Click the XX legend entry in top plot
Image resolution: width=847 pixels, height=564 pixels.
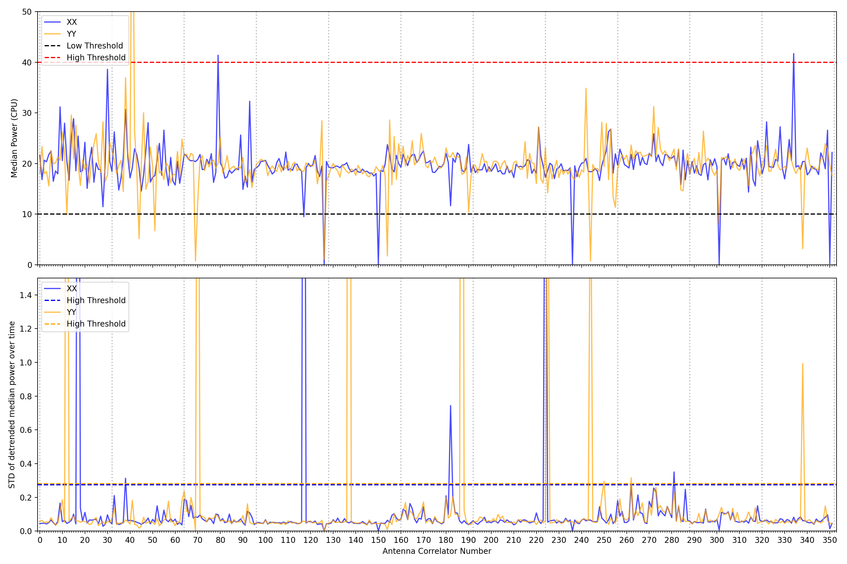pyautogui.click(x=71, y=22)
